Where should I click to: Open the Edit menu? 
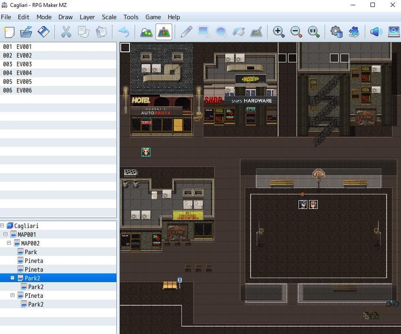click(24, 17)
